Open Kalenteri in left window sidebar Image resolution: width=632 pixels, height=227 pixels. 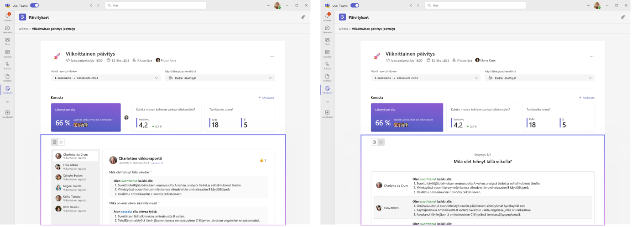pyautogui.click(x=7, y=53)
